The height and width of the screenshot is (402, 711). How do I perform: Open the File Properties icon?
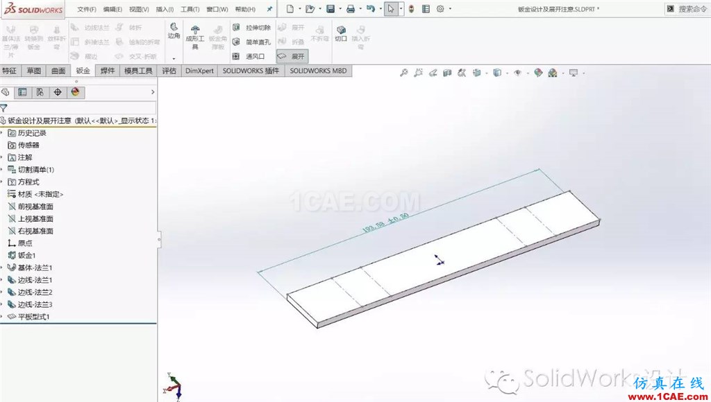point(426,8)
